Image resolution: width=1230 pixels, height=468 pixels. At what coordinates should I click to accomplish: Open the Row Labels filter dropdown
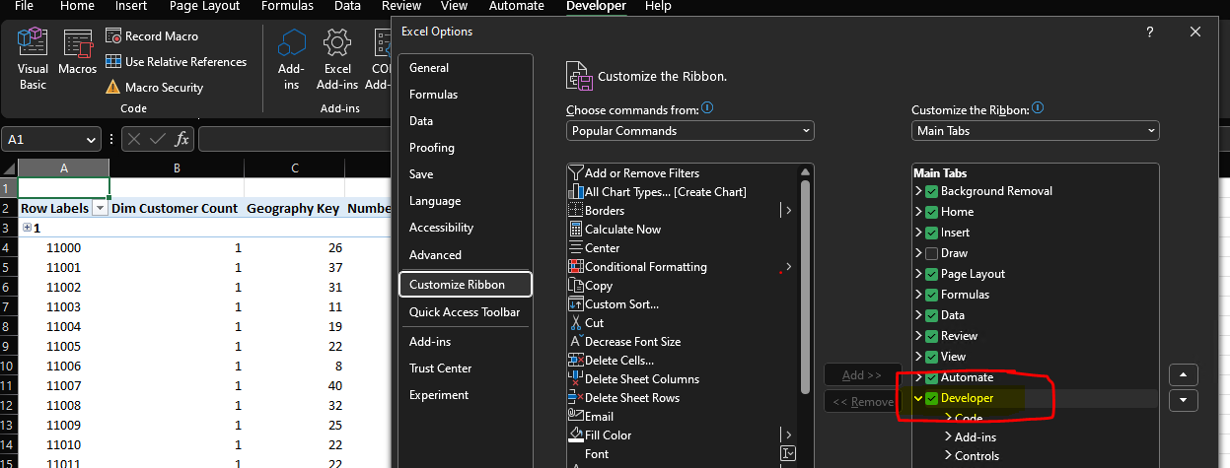99,208
